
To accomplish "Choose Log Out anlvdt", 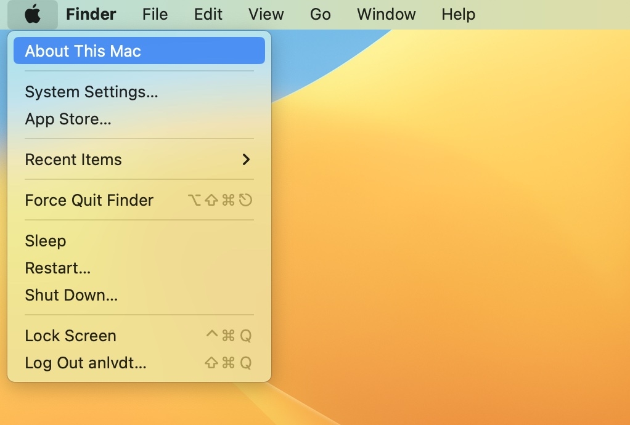I will 139,363.
